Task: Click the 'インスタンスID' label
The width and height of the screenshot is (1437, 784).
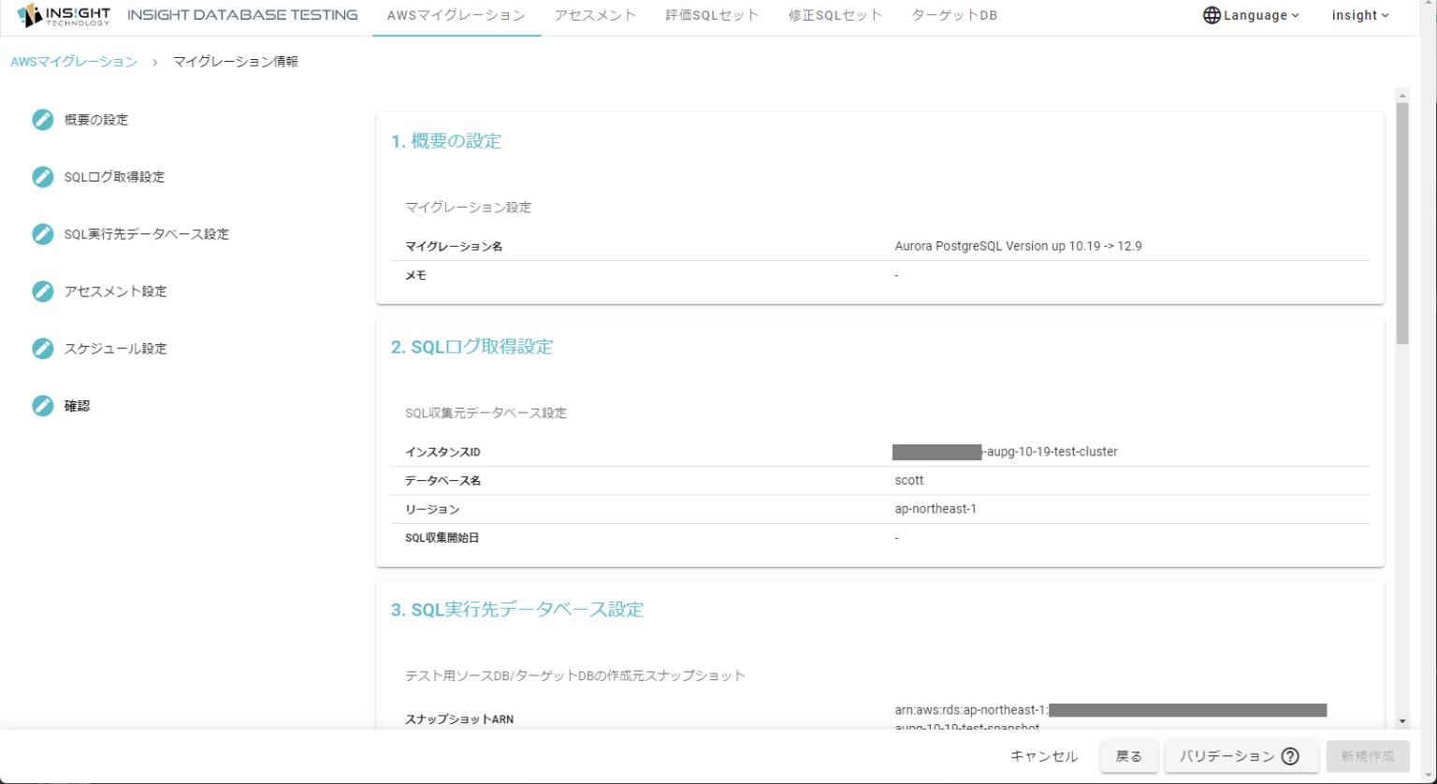Action: click(443, 452)
